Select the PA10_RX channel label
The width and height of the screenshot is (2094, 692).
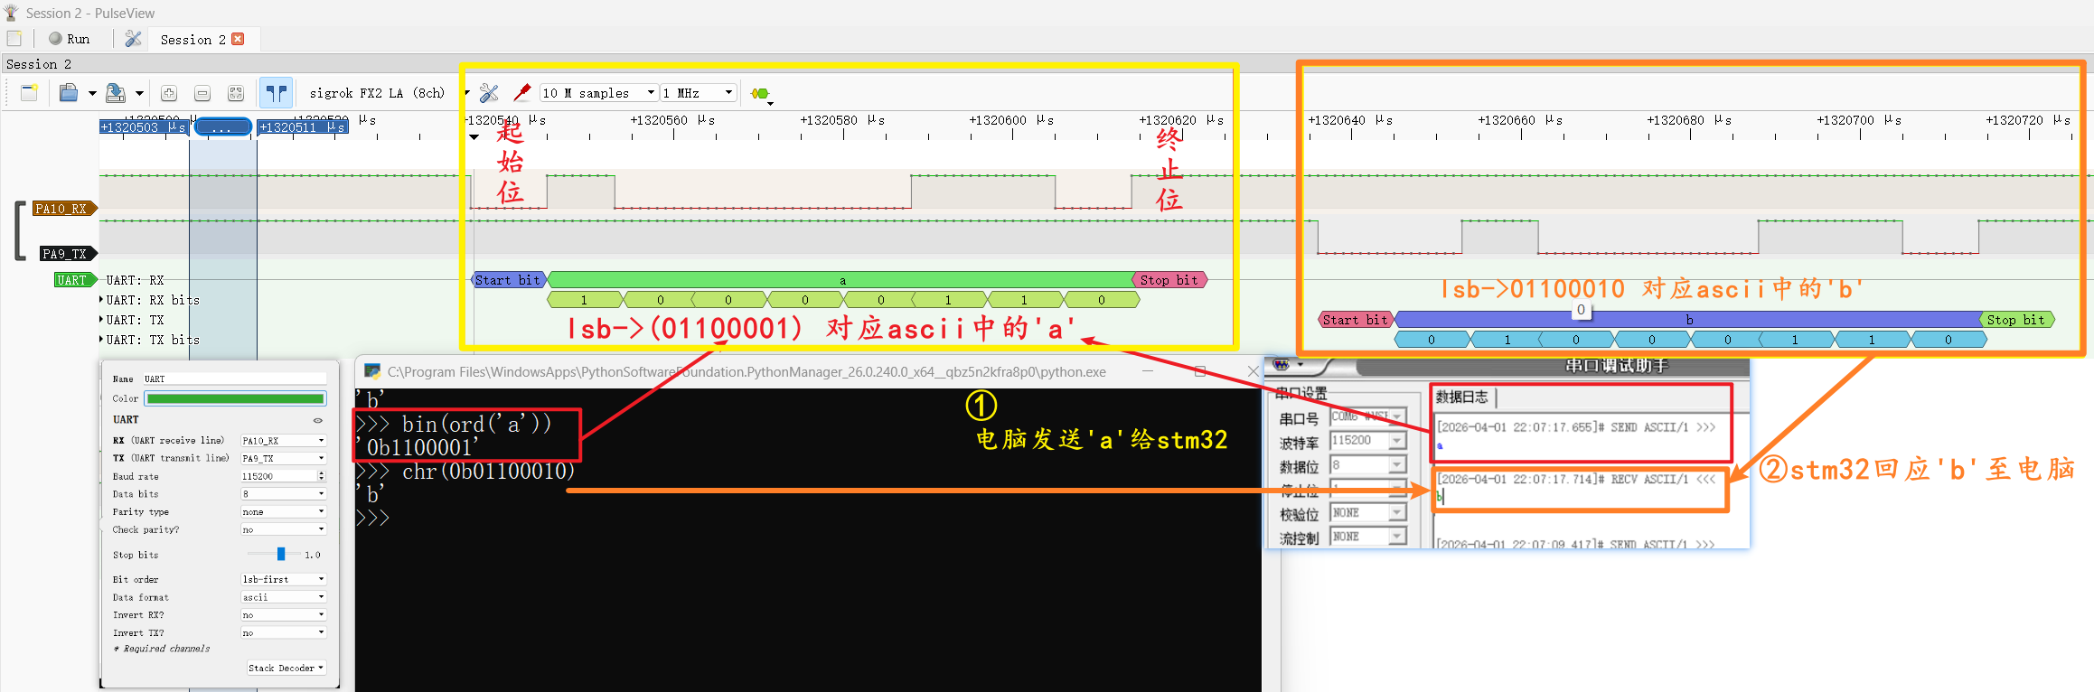pyautogui.click(x=63, y=209)
